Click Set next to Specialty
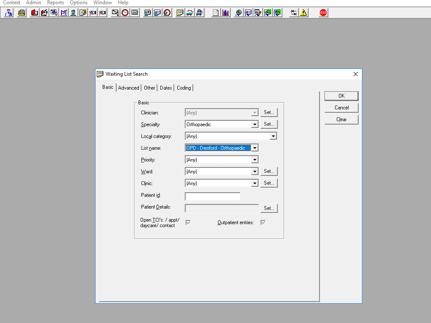Image resolution: width=431 pixels, height=323 pixels. (x=269, y=124)
